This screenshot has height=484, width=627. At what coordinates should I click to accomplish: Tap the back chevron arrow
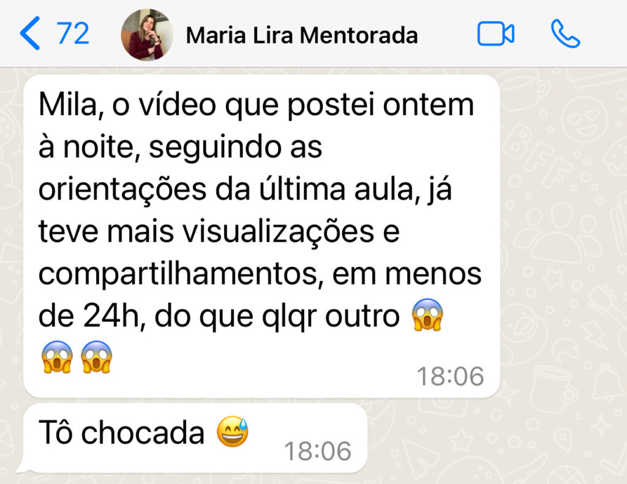30,33
